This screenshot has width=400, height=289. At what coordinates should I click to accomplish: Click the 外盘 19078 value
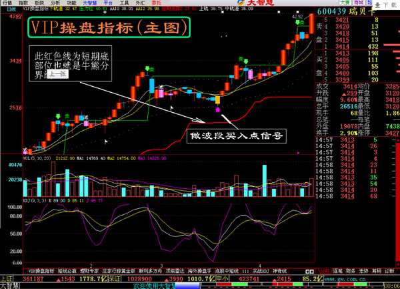coord(349,126)
